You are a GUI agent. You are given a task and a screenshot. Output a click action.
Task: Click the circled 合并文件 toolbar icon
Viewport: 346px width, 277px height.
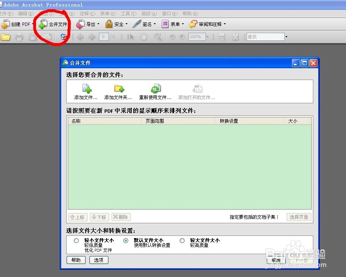pos(53,24)
